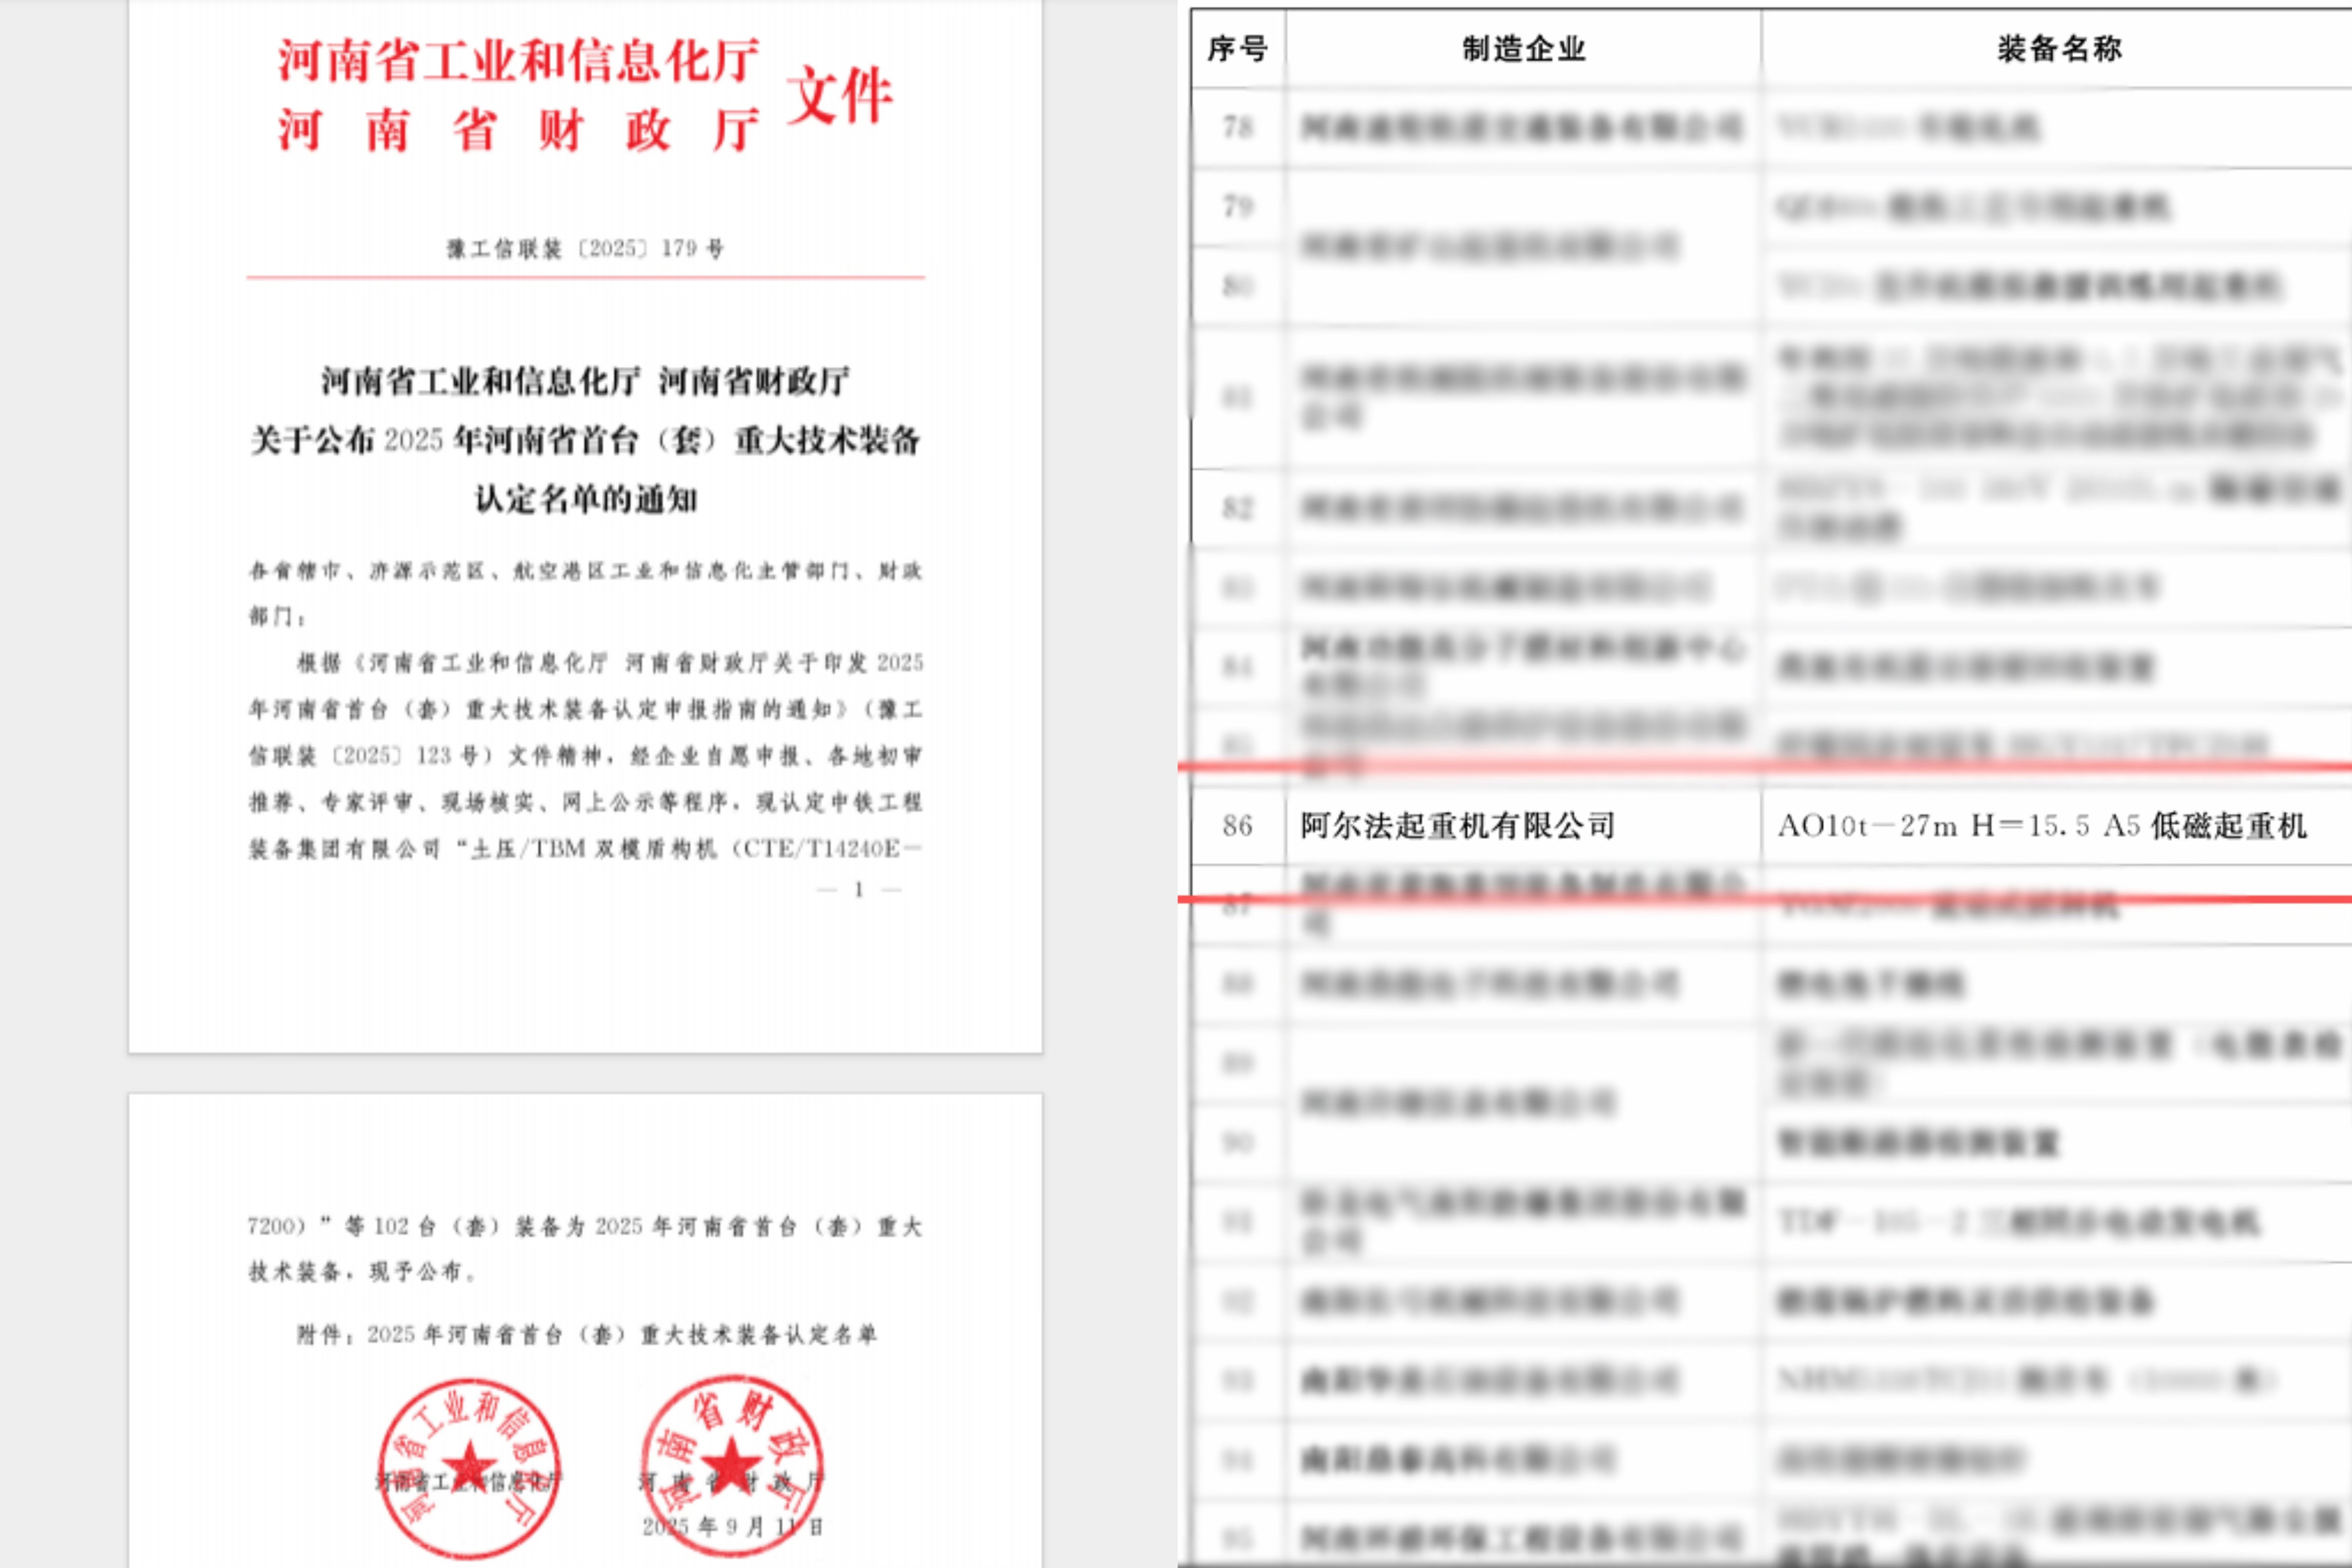The height and width of the screenshot is (1568, 2352).
Task: Click the 制造企业 table column header
Action: 1523,48
